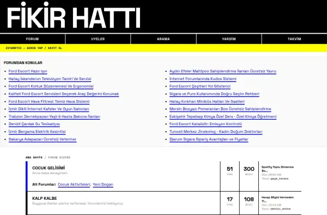Open Trabzon Dernekpazarı Yaşlı Bakıcısı topic
327x215 pixels.
[x=54, y=116]
